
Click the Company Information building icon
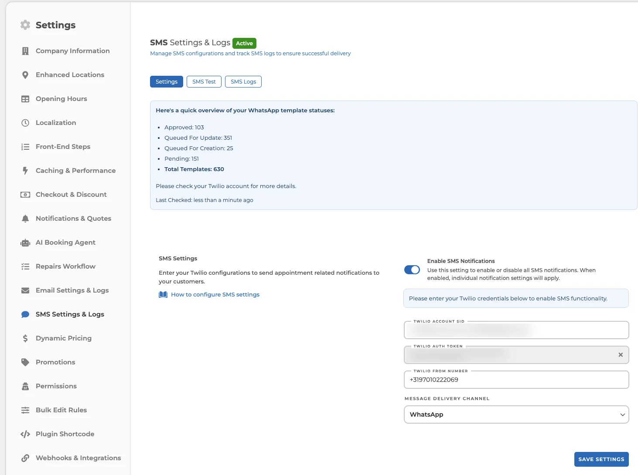[x=25, y=51]
